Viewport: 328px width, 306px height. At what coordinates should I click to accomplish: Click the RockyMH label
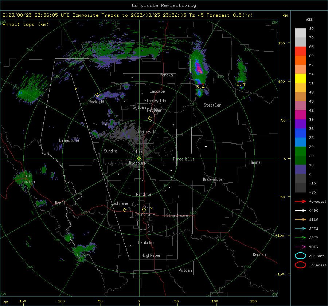(96, 102)
